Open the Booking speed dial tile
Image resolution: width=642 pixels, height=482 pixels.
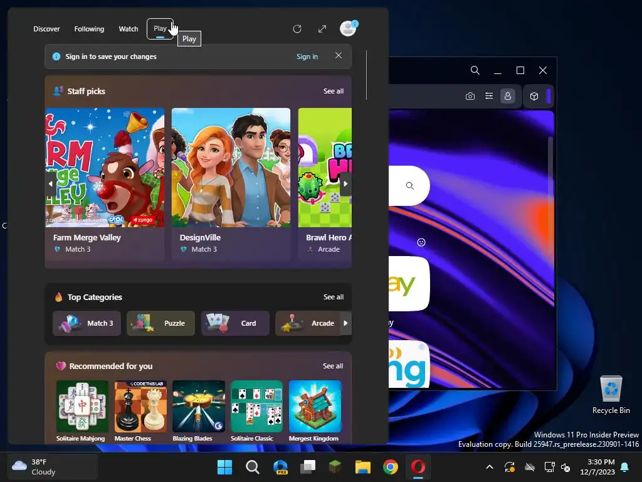pos(409,364)
